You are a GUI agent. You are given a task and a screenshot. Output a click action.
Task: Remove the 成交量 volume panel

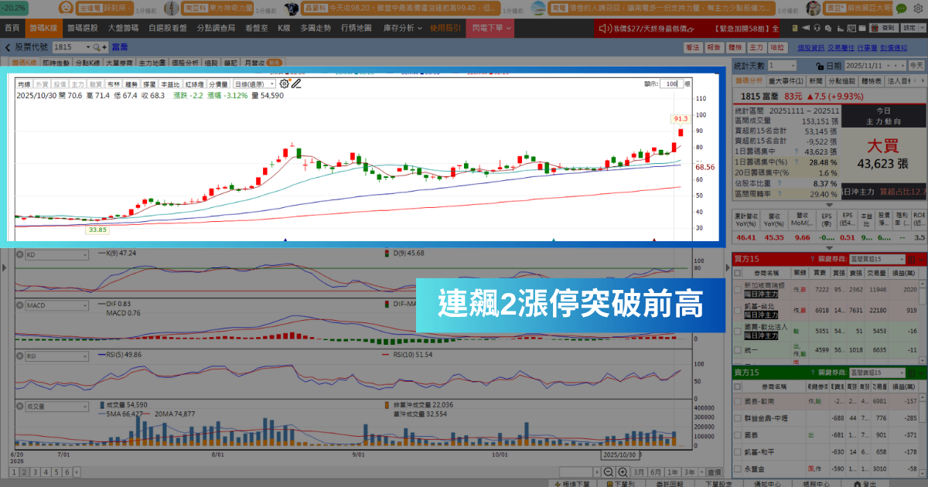tap(20, 405)
